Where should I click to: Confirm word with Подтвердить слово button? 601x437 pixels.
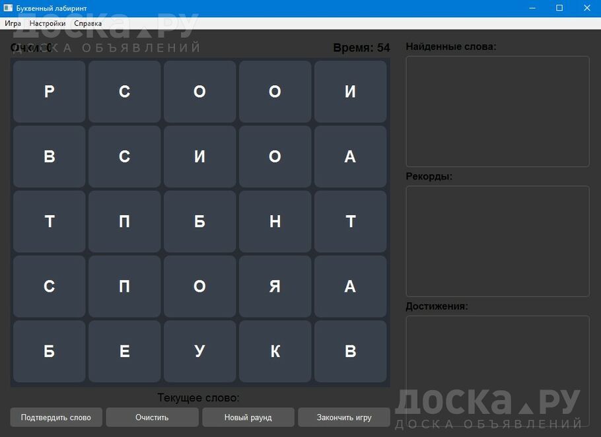[x=56, y=417]
